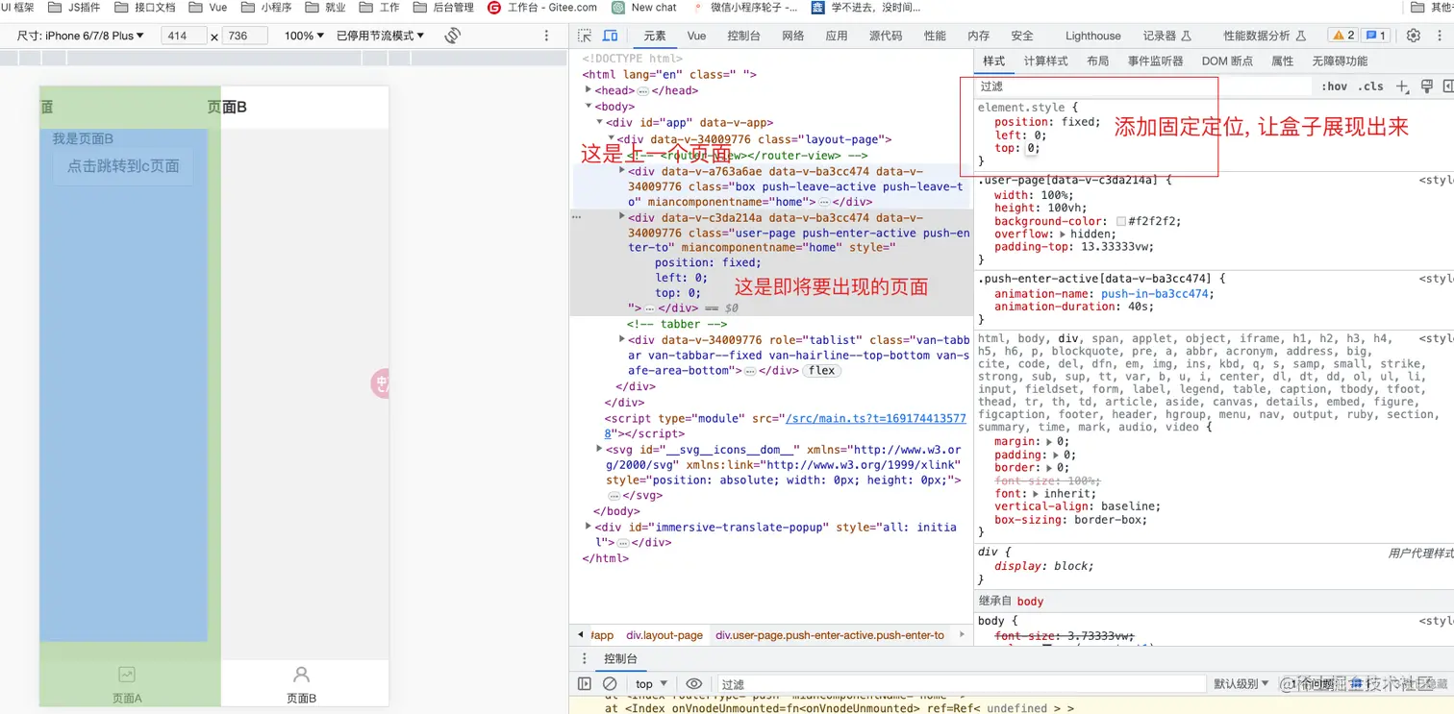The image size is (1454, 714).
Task: Open the New chat bookmark
Action: [644, 8]
